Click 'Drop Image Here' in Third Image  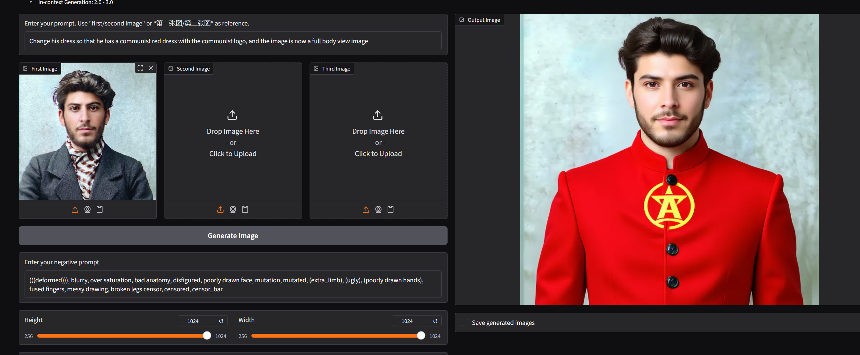(x=378, y=131)
